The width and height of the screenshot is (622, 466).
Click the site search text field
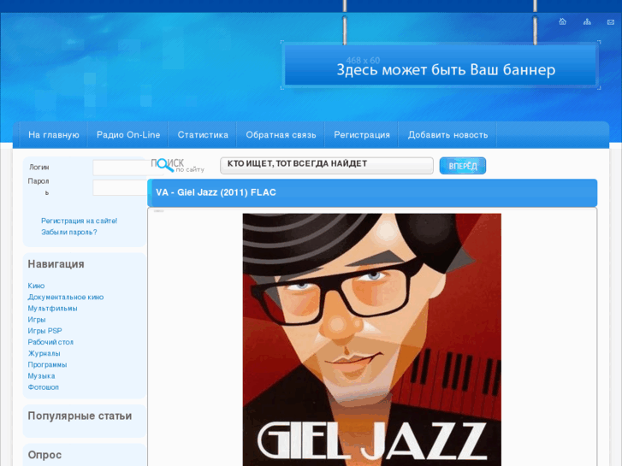click(x=327, y=165)
